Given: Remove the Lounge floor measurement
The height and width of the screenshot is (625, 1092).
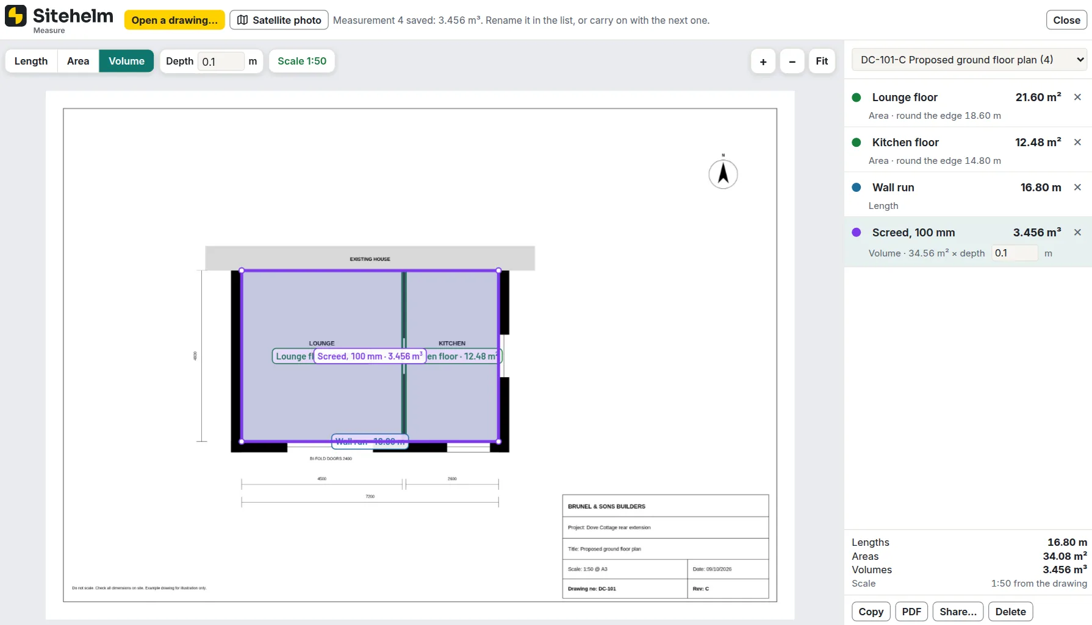Looking at the screenshot, I should point(1078,97).
